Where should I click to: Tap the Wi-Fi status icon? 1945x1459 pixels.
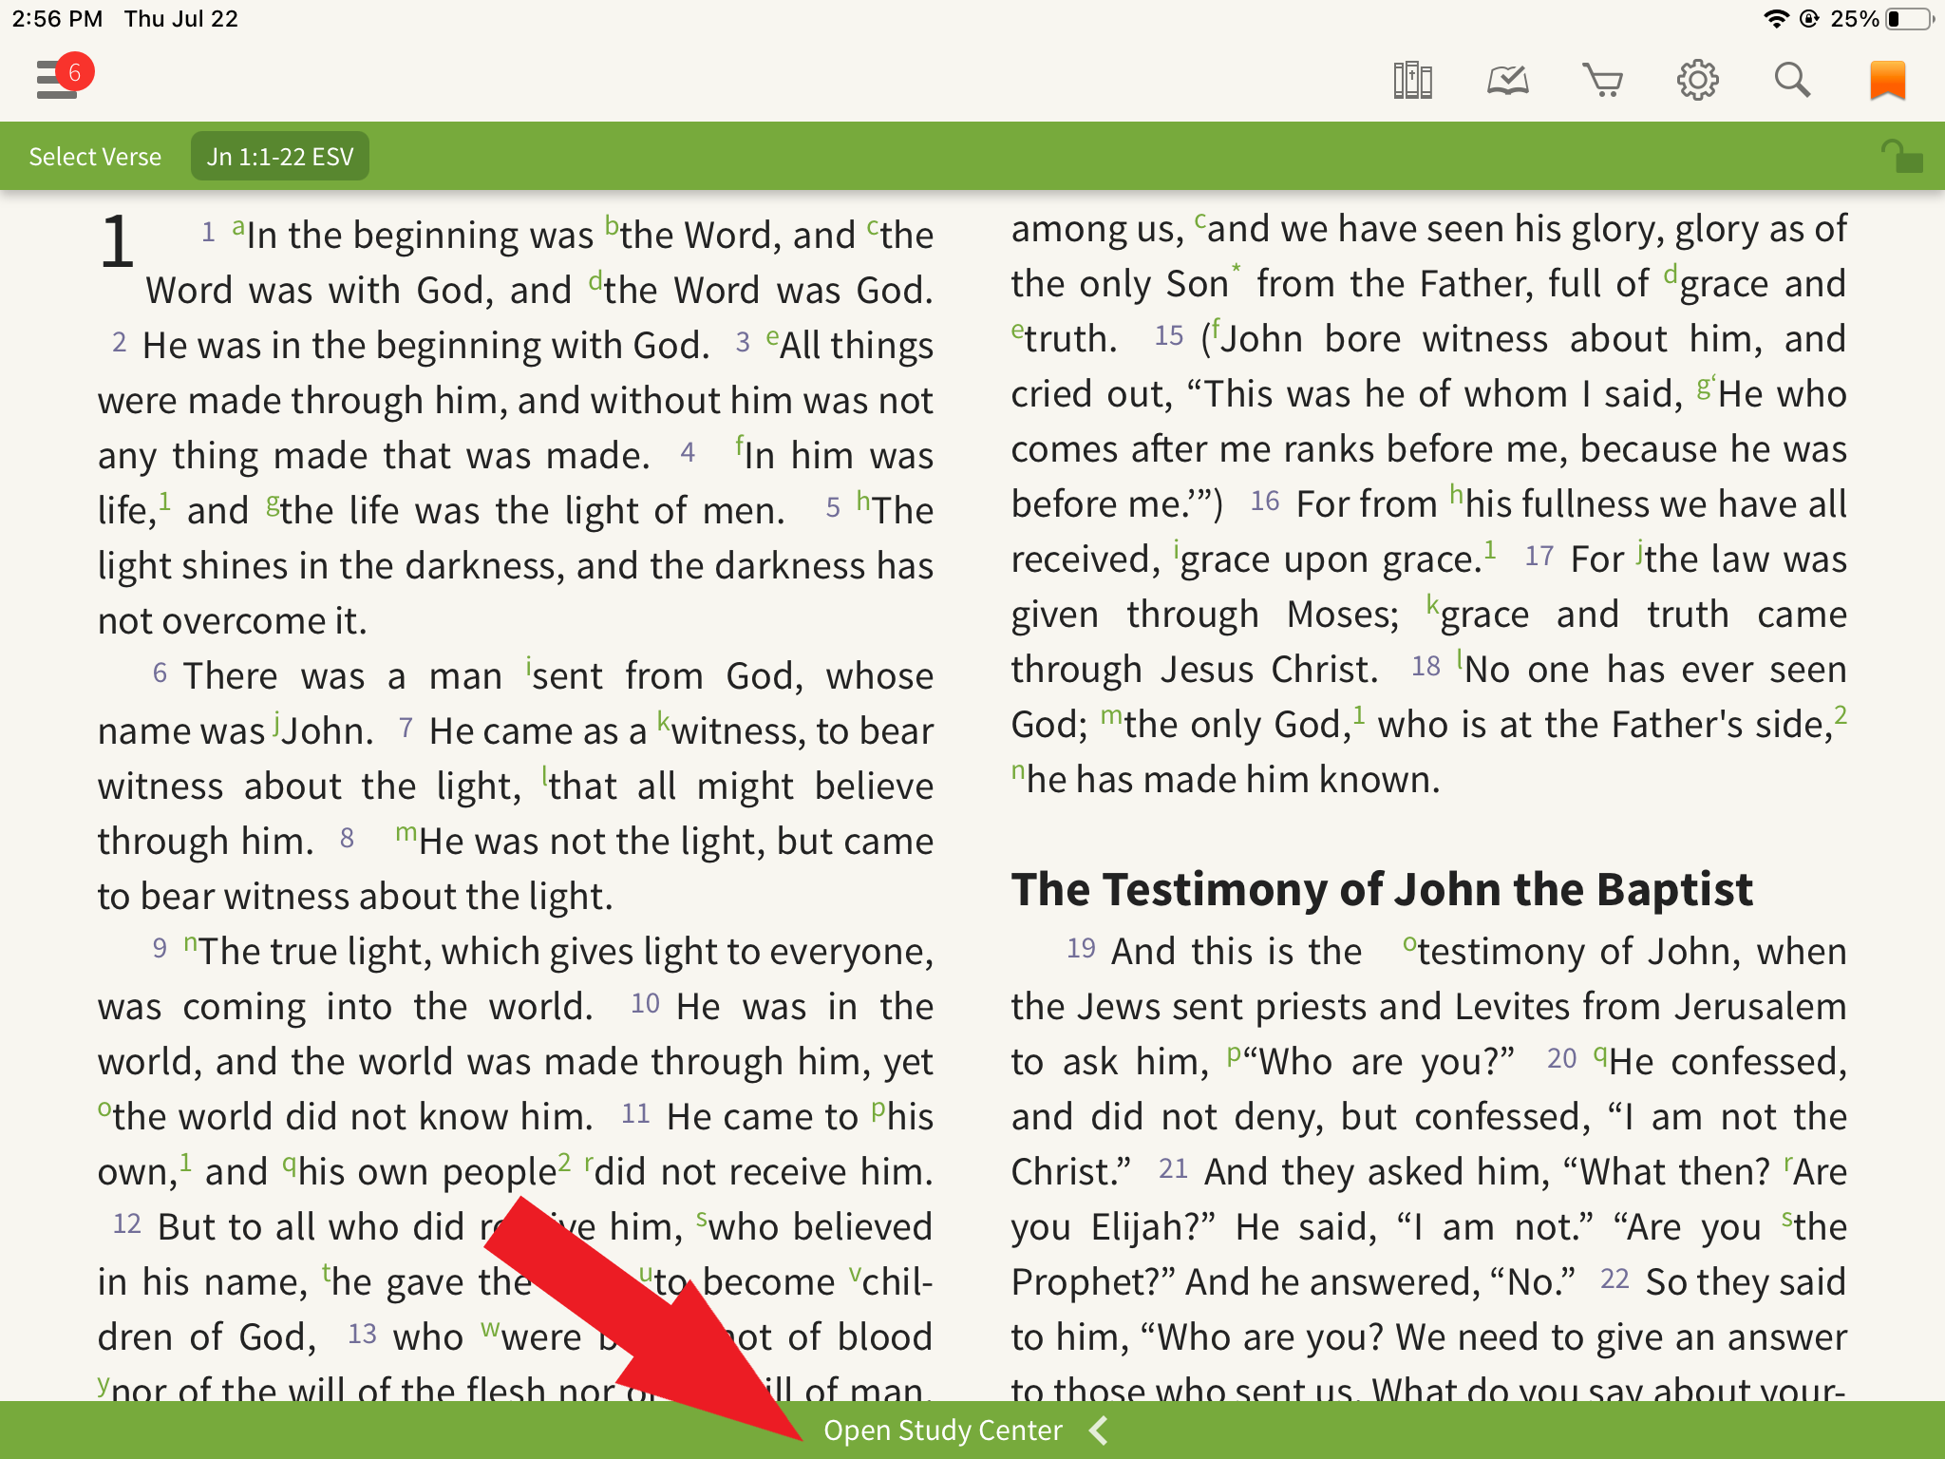coord(1775,19)
